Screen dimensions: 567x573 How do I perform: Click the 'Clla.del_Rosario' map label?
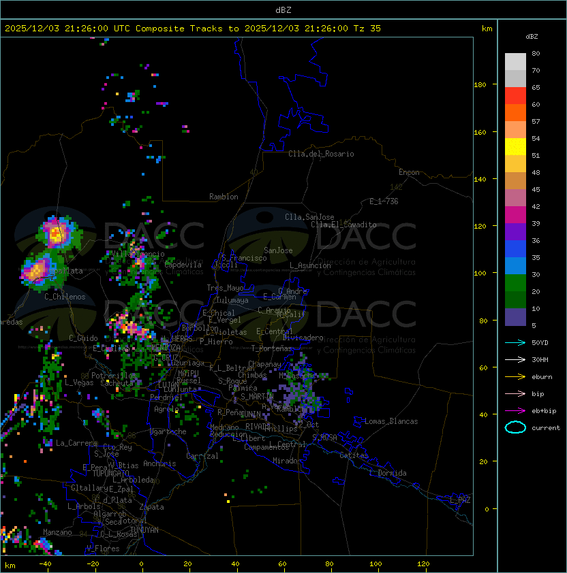tap(321, 154)
